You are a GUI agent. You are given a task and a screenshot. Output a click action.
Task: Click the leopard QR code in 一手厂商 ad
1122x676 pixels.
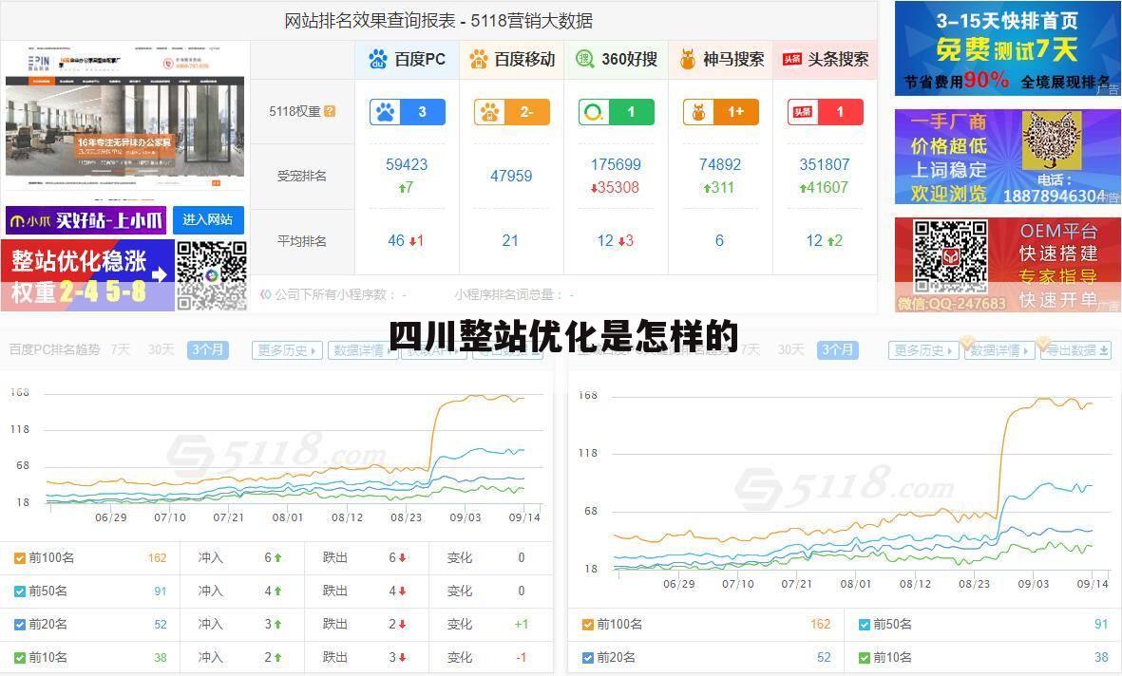1051,141
